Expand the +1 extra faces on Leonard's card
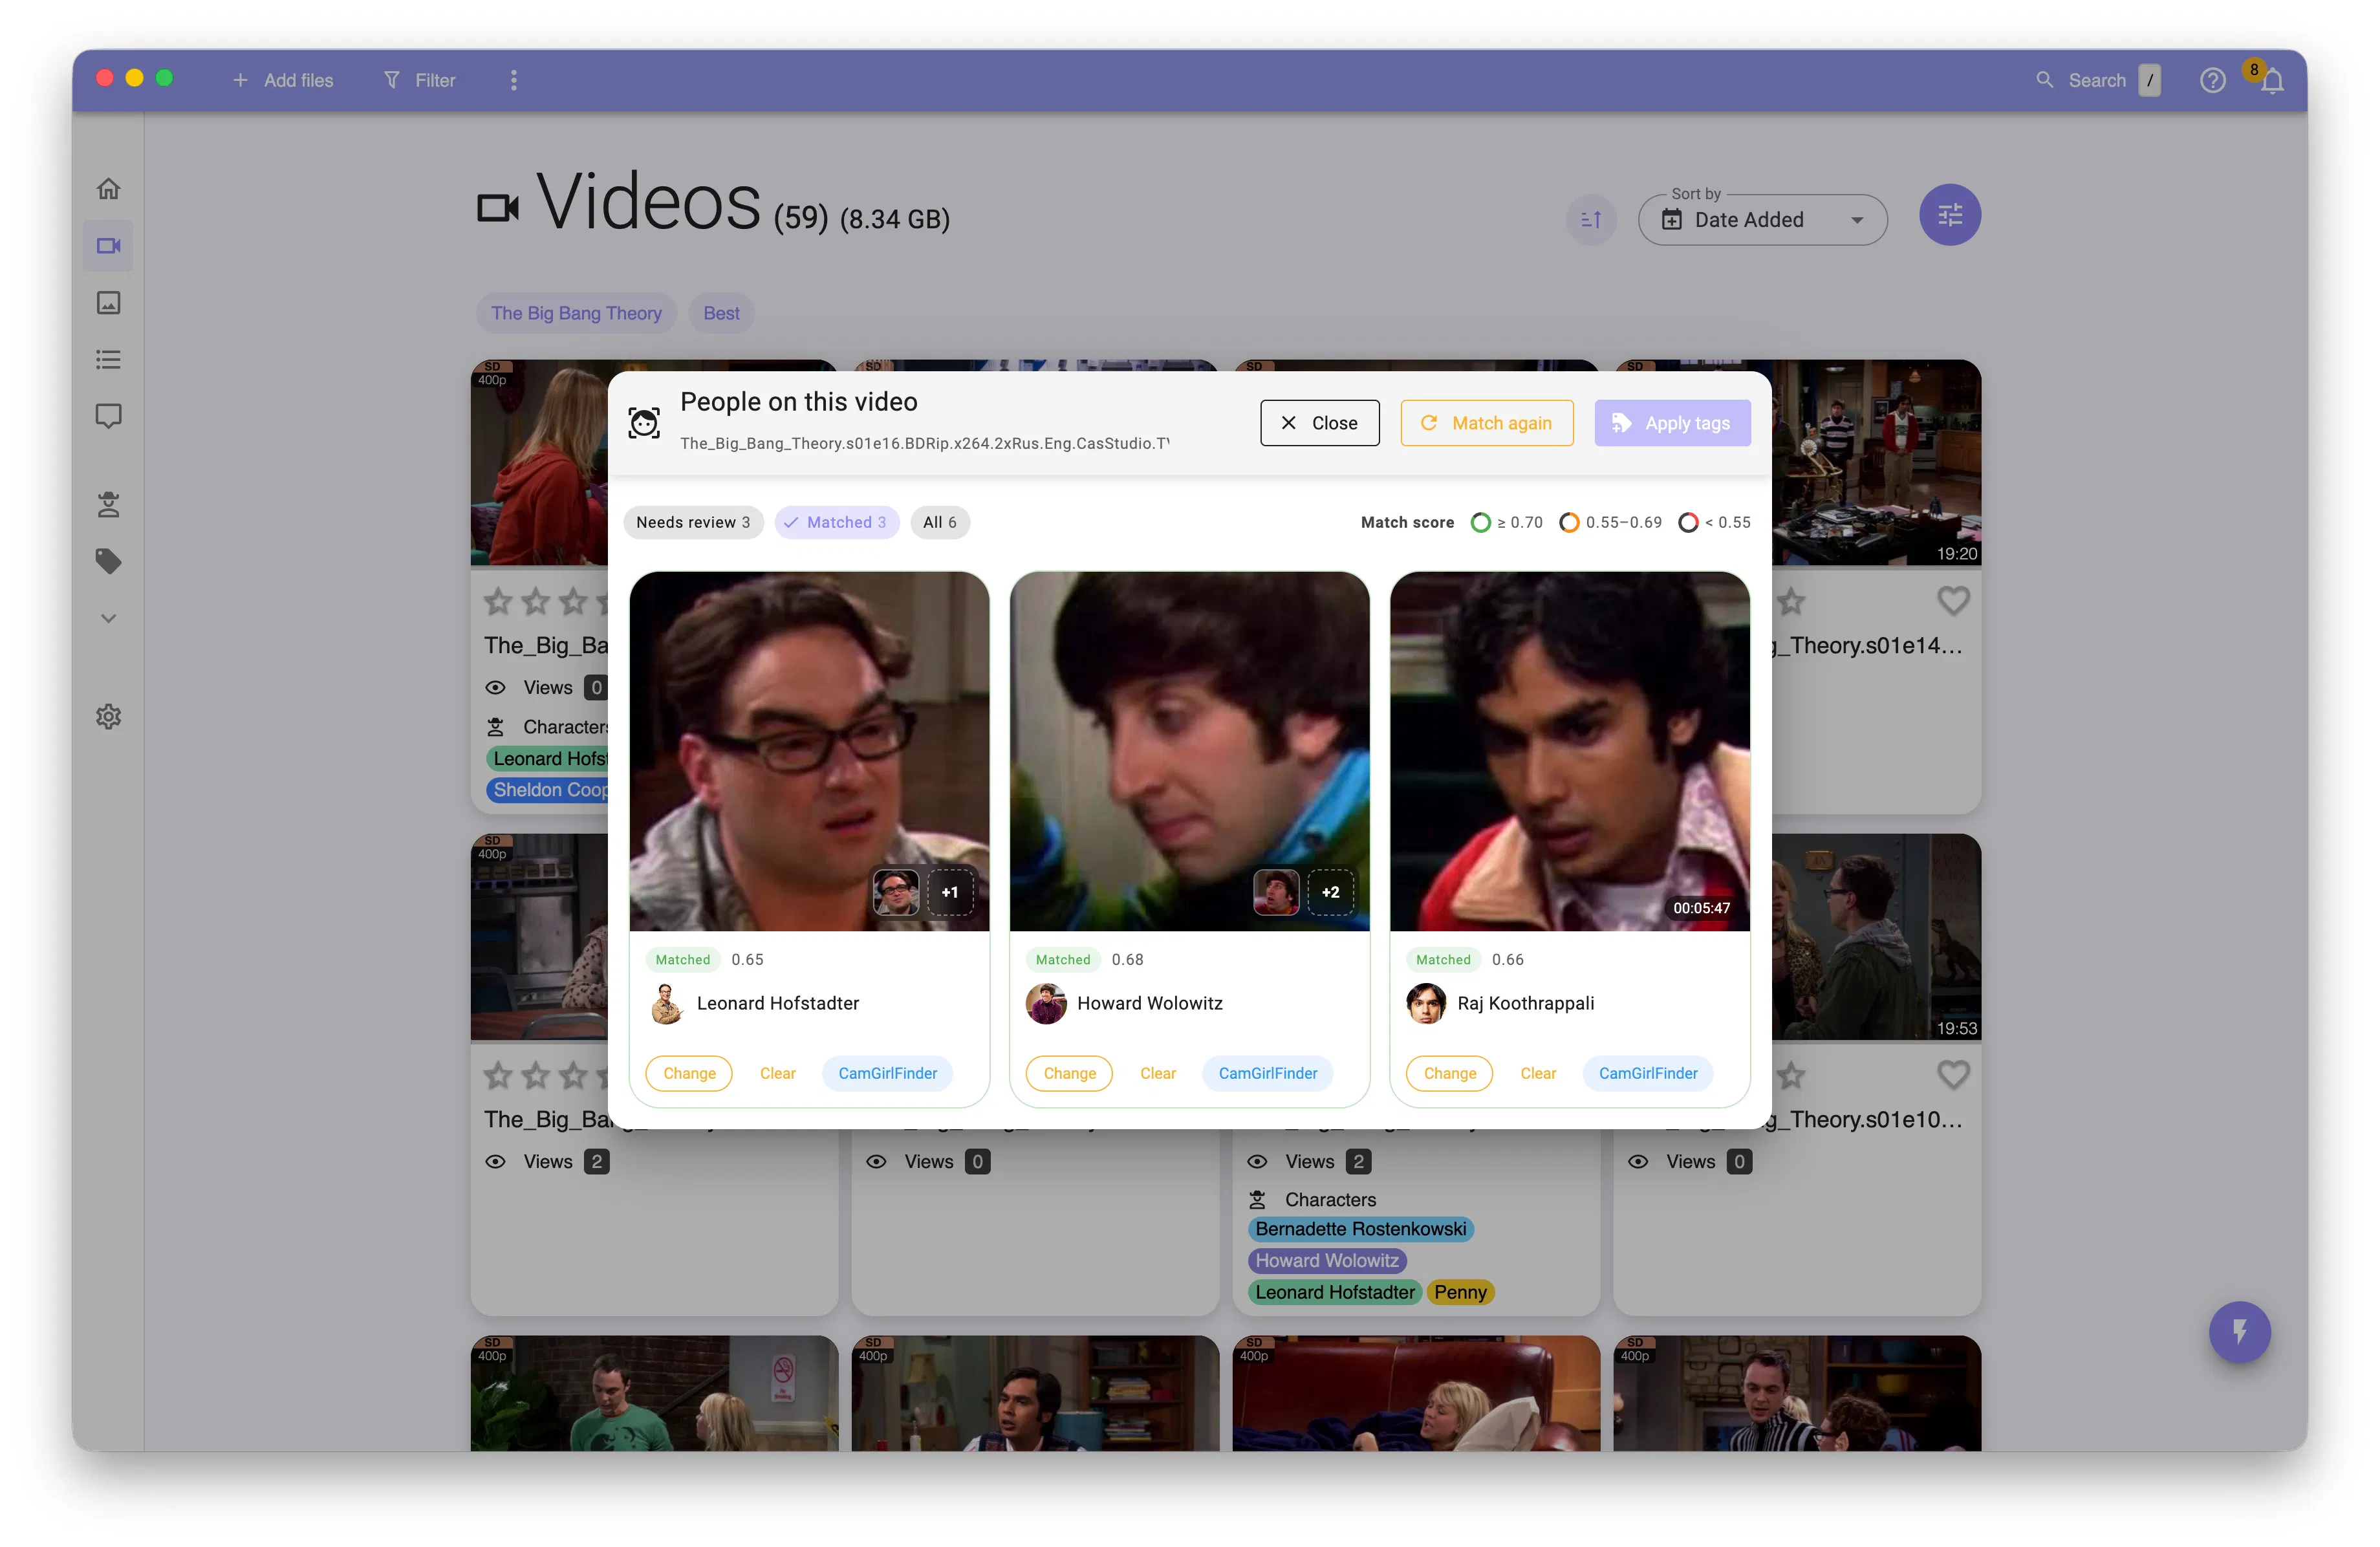 point(950,892)
